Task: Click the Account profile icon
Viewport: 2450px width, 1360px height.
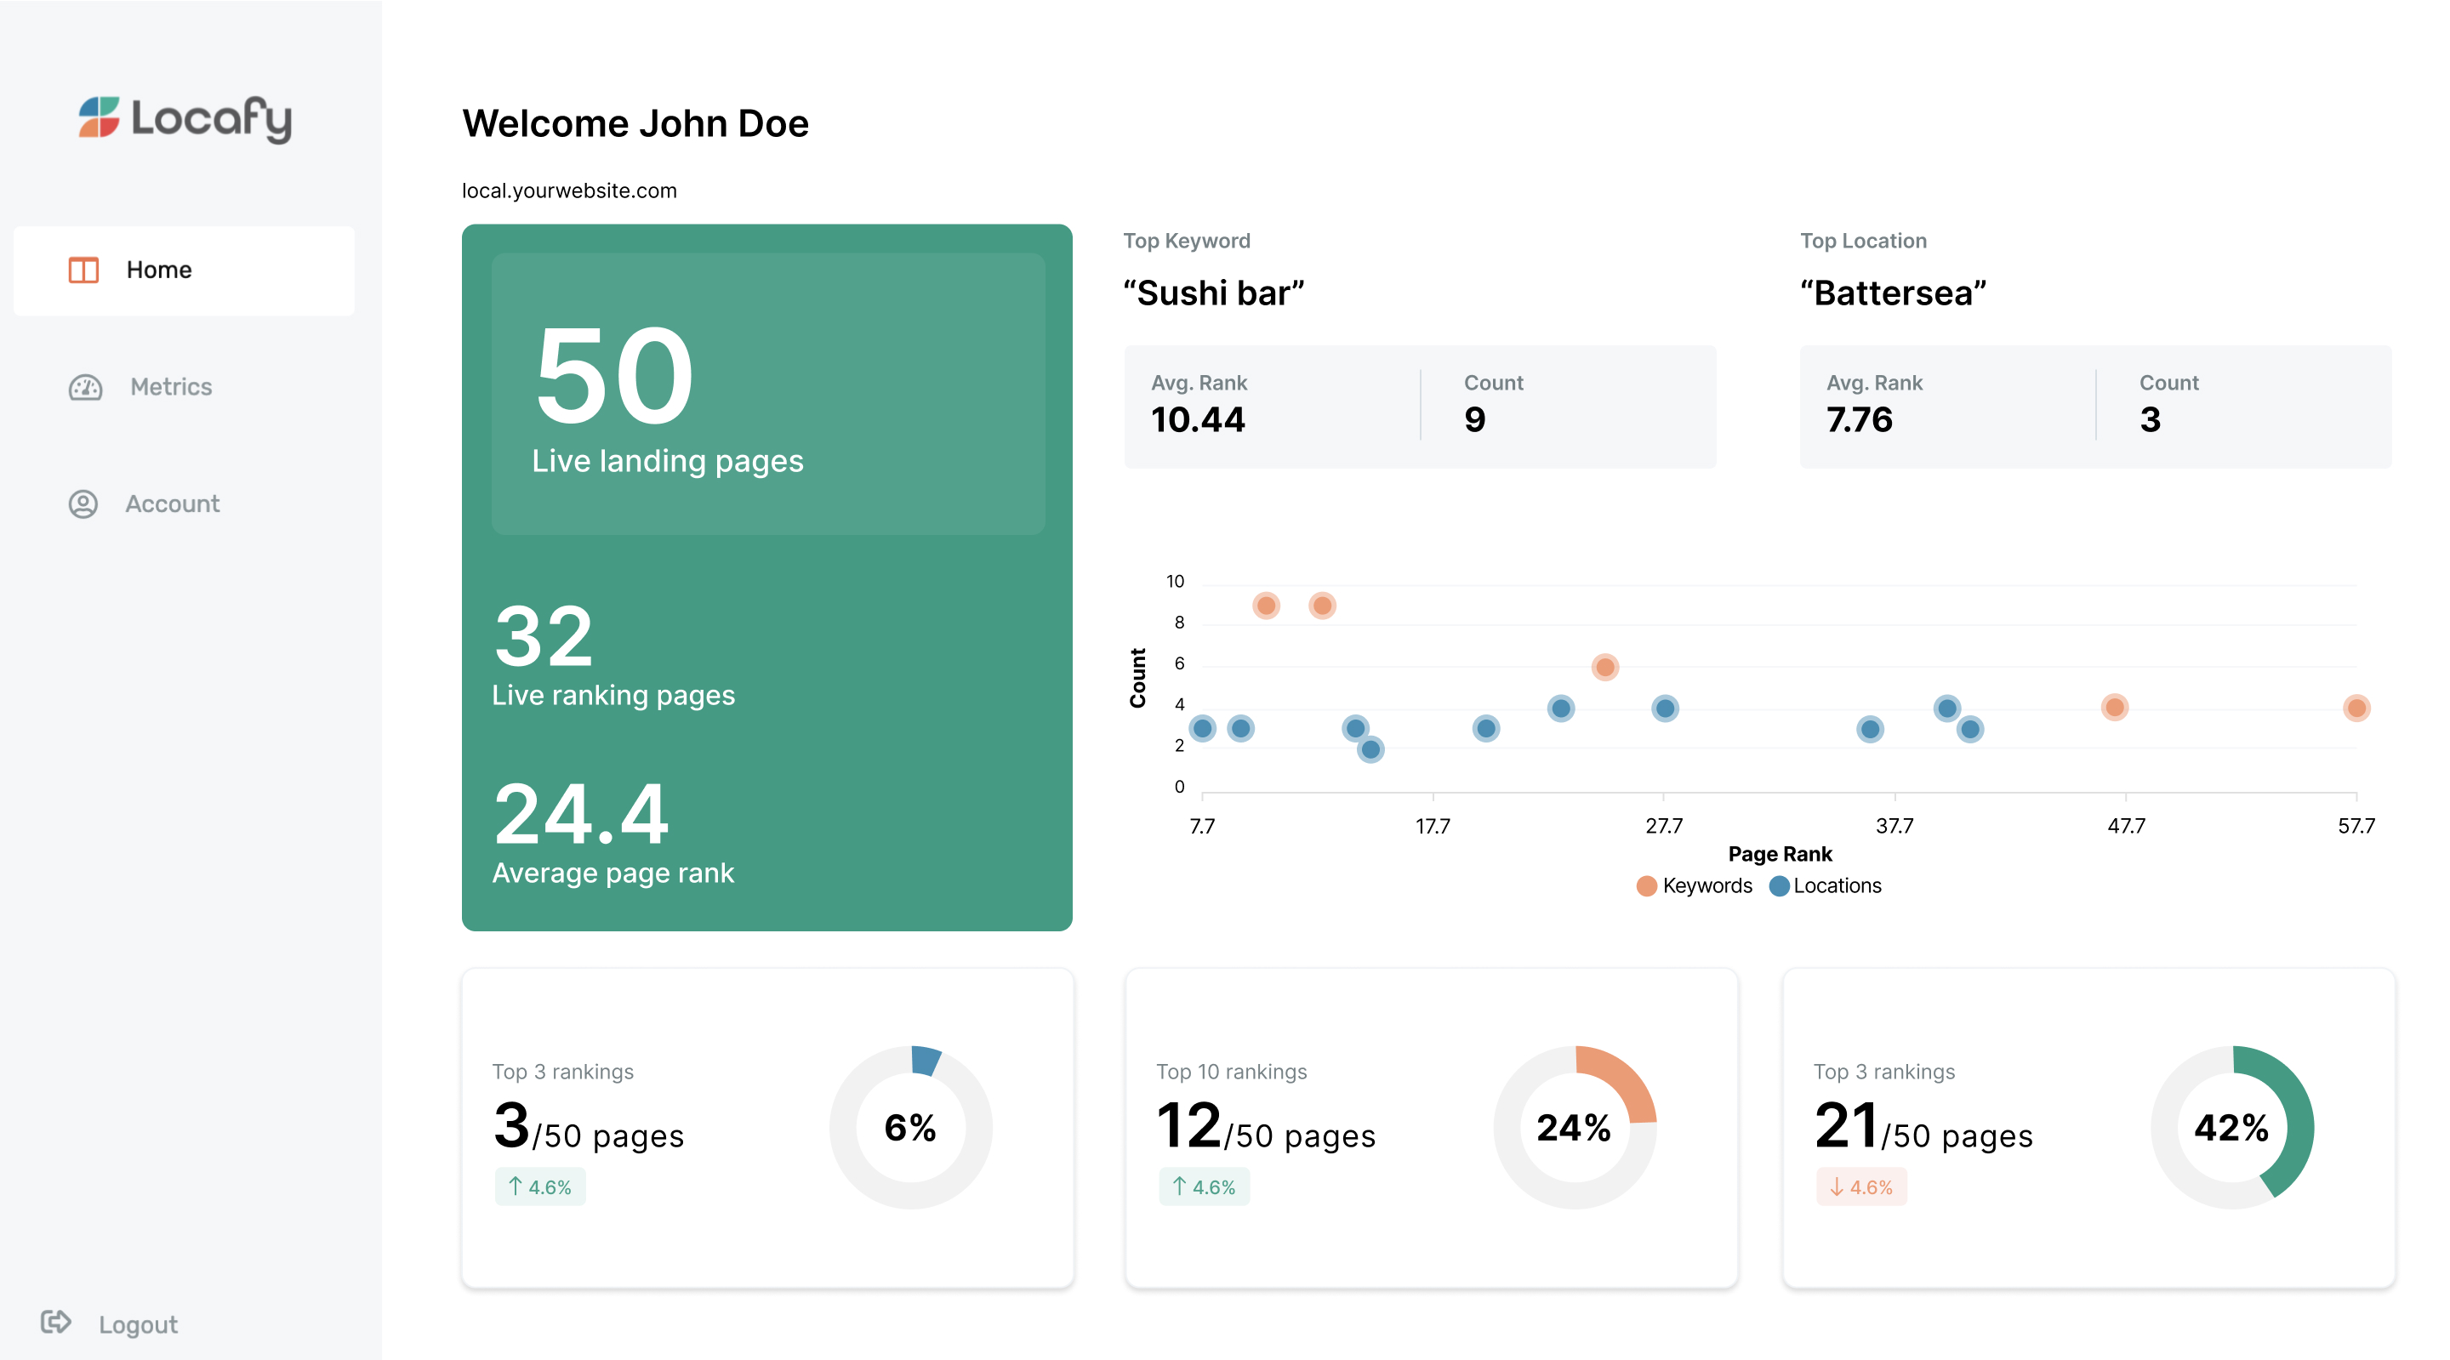Action: (83, 504)
